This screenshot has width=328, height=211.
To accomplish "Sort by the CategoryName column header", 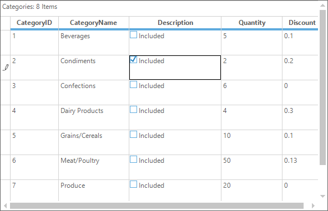I will [x=93, y=23].
